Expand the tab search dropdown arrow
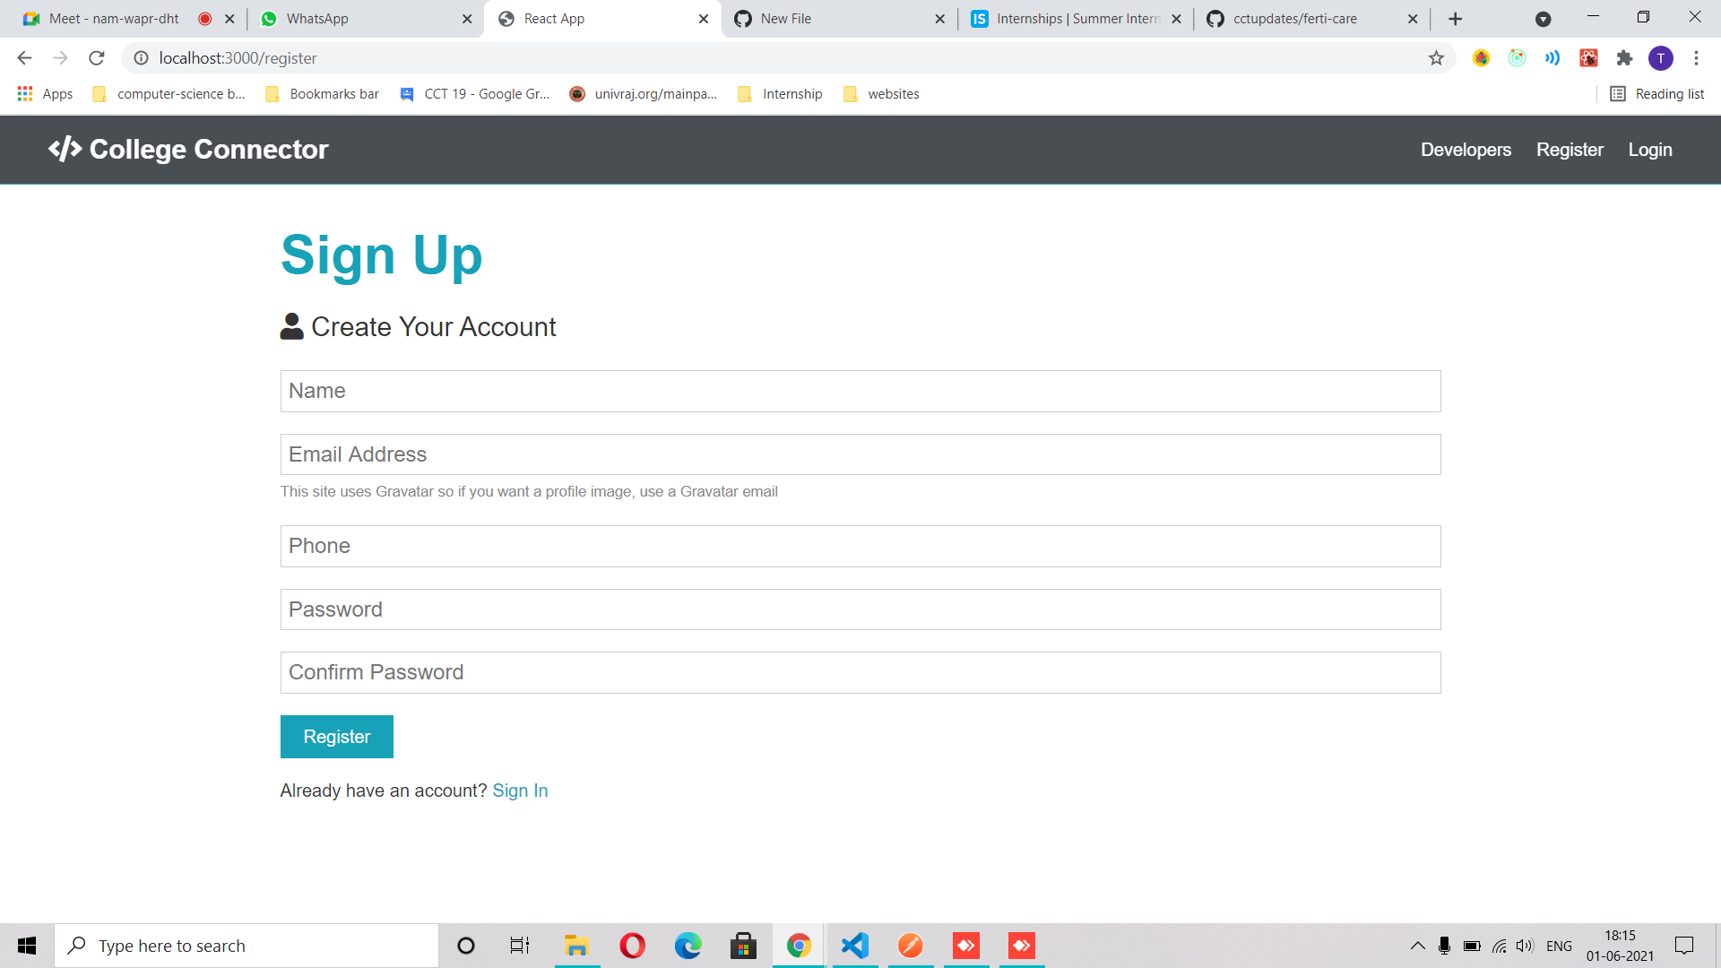Screen dimensions: 1721x968 1543,19
